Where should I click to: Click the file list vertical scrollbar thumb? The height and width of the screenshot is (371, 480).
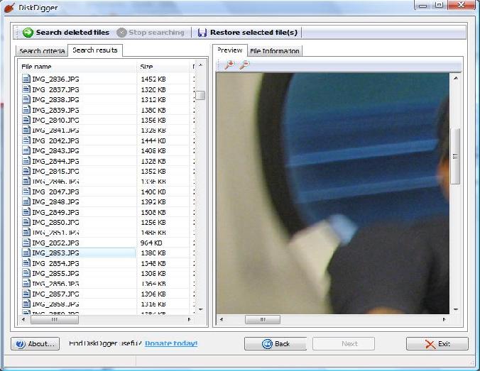201,95
